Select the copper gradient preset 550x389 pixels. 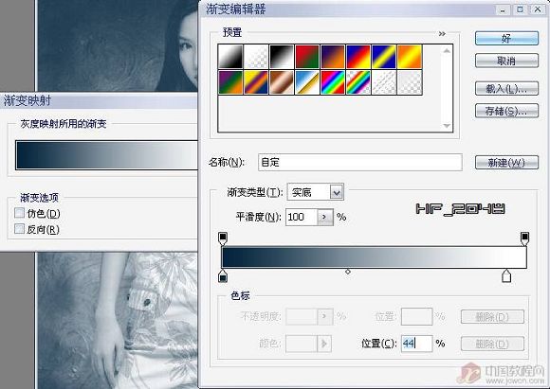(282, 82)
